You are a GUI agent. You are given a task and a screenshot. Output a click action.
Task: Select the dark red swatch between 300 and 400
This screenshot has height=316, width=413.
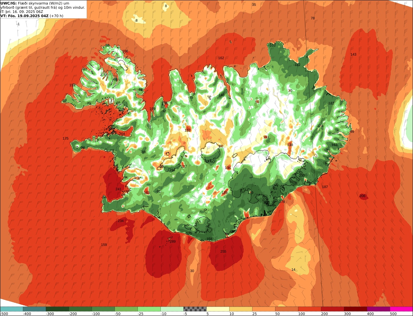[x=356, y=309]
